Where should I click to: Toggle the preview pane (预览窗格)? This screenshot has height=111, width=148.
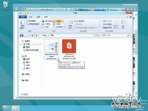31,21
